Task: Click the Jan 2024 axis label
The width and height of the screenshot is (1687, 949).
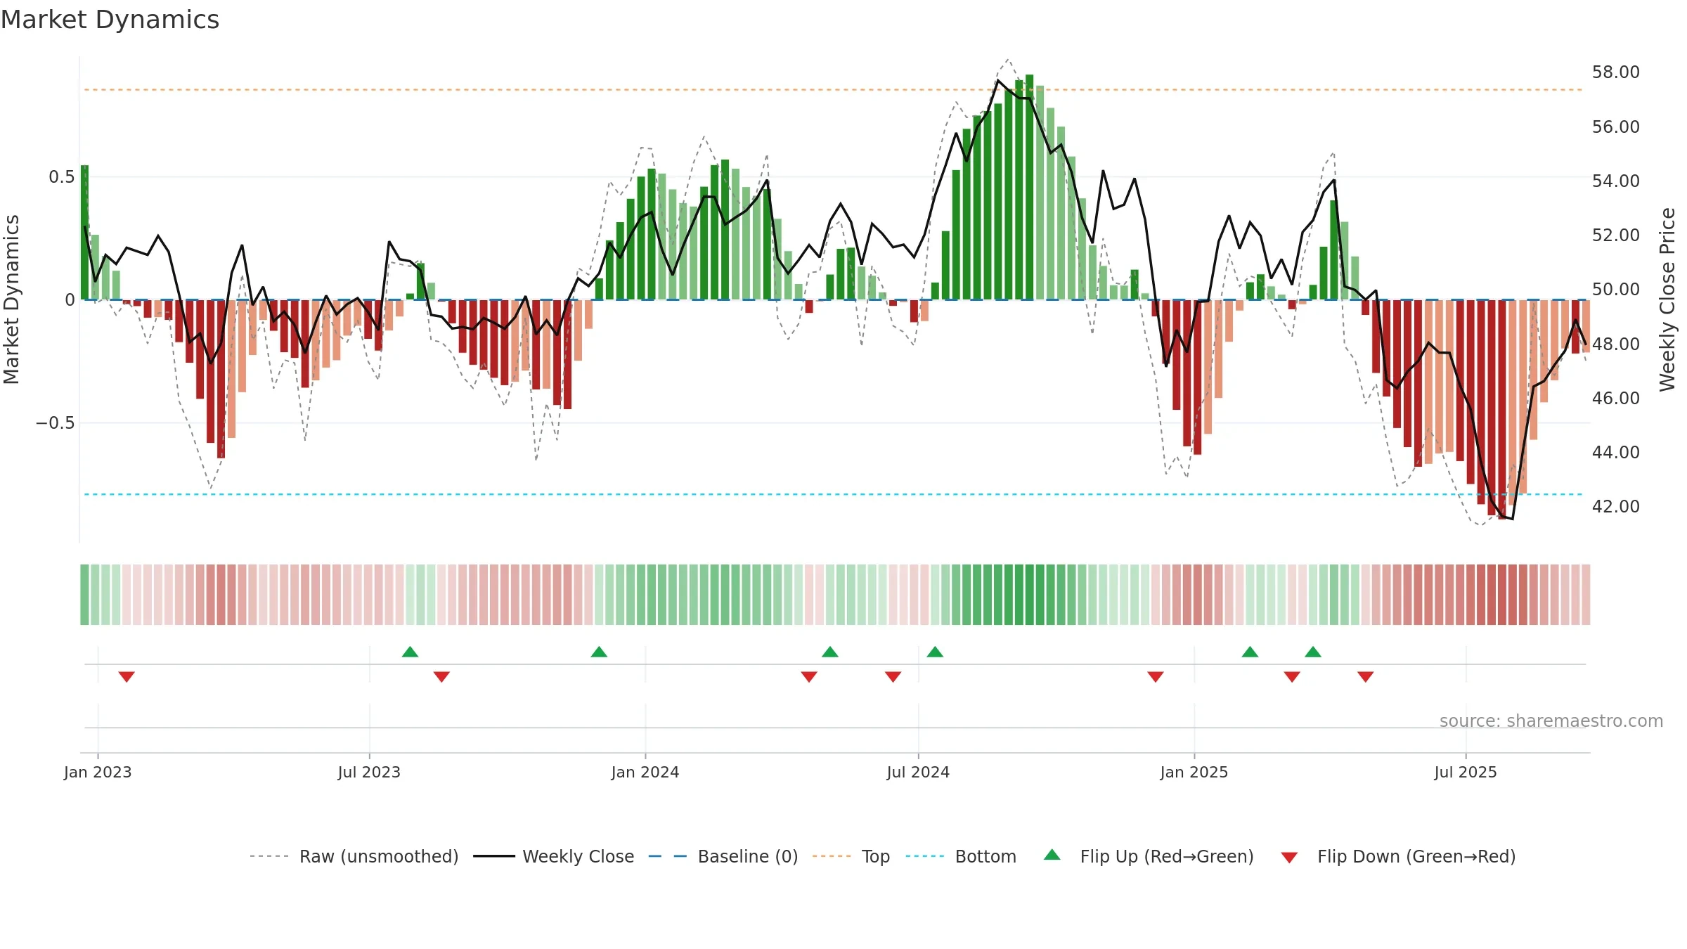Action: click(645, 772)
